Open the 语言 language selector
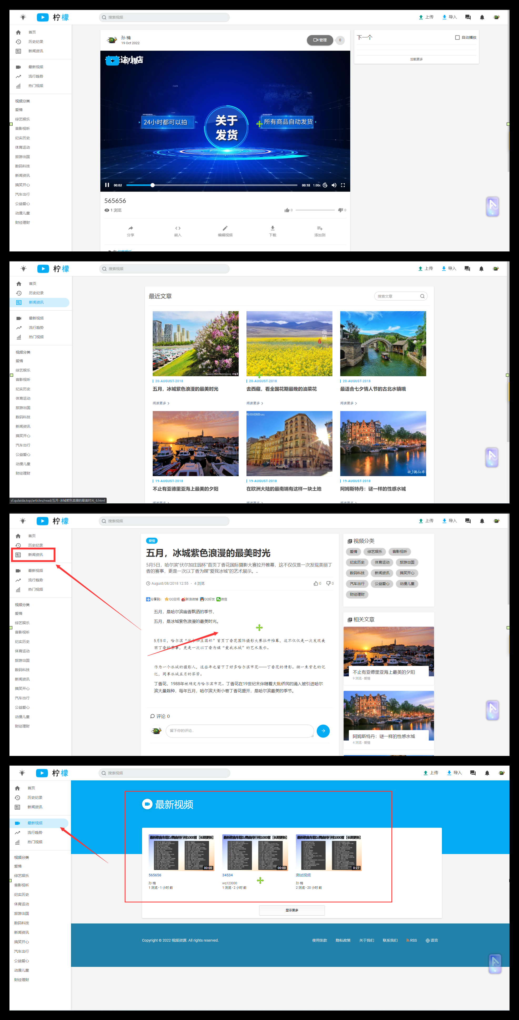 (431, 940)
